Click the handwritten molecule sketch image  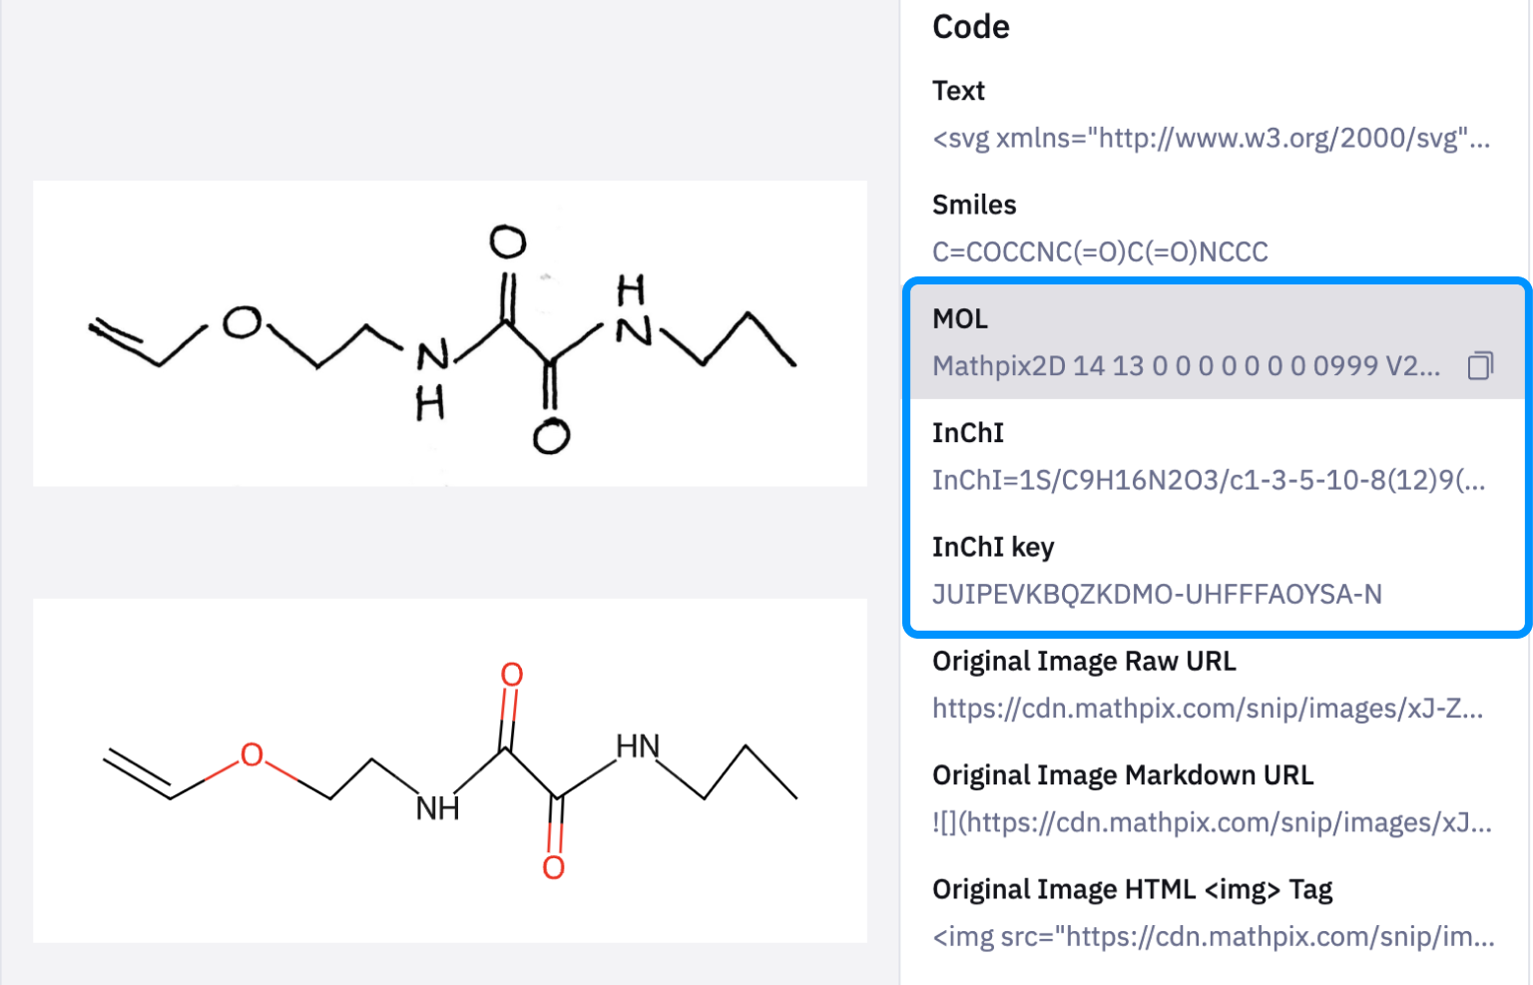click(x=449, y=333)
